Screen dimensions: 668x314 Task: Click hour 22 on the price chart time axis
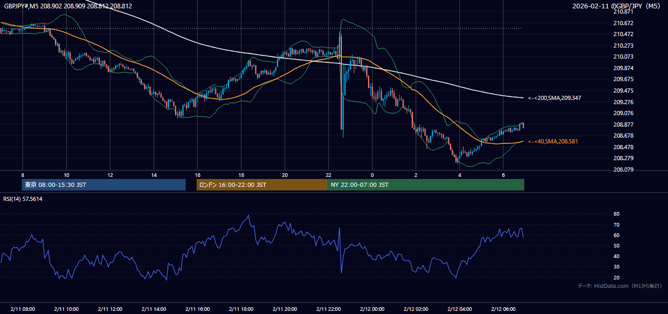click(328, 175)
